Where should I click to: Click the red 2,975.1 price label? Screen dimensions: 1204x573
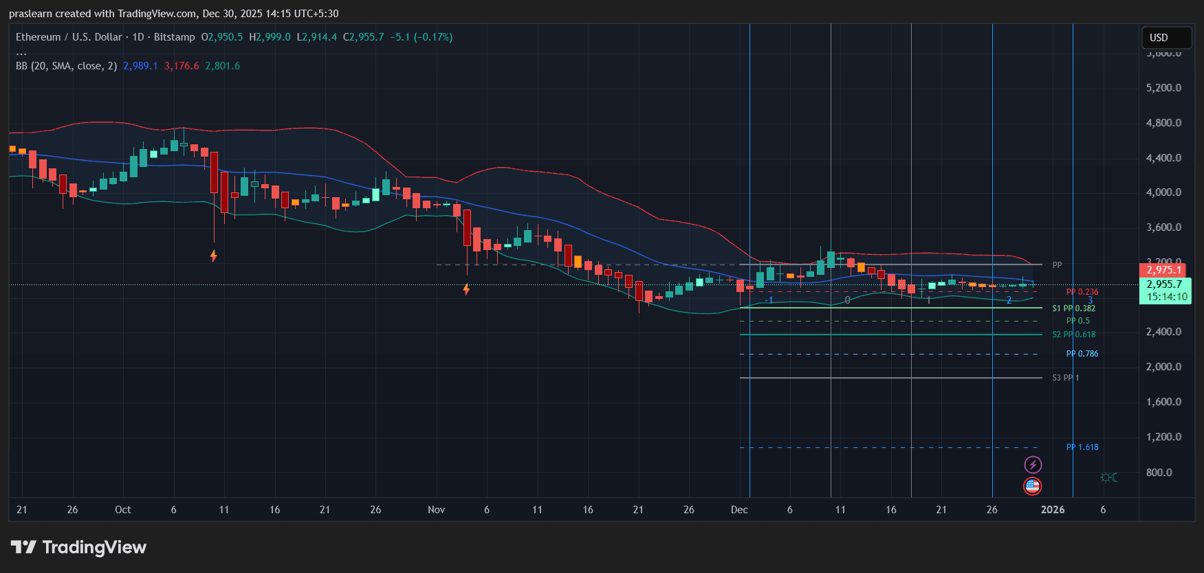(x=1163, y=270)
